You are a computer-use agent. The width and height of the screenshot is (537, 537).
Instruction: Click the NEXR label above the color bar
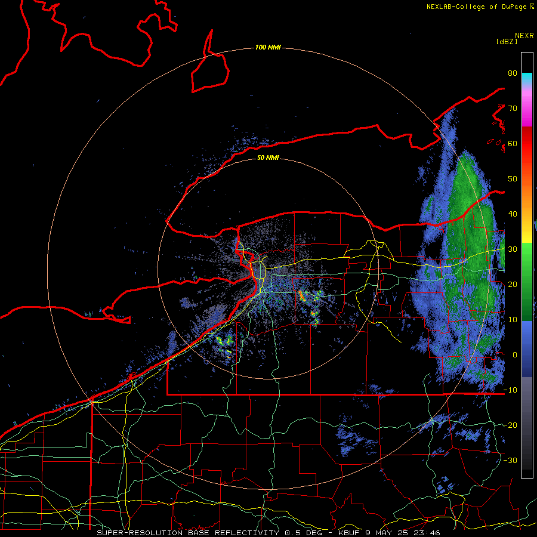[x=524, y=36]
